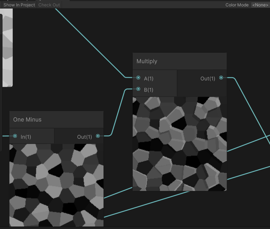
Task: Click the One Minus node preview image
Action: coord(56,185)
